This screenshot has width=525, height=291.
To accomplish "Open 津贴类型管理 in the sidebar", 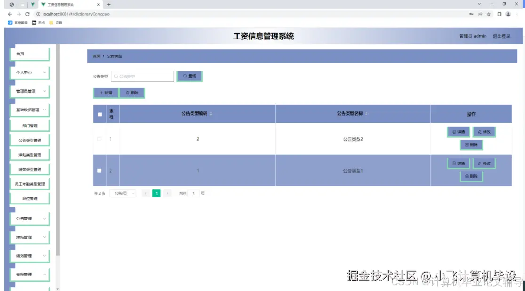I will 30,155.
